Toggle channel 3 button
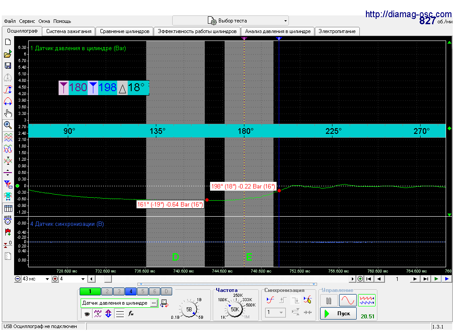The image size is (458, 332). pyautogui.click(x=119, y=291)
